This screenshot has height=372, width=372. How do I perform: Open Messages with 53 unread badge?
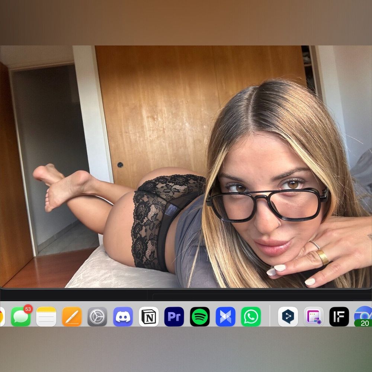20,317
